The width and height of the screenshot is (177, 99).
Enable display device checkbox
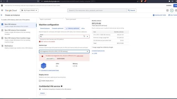tap(40, 81)
